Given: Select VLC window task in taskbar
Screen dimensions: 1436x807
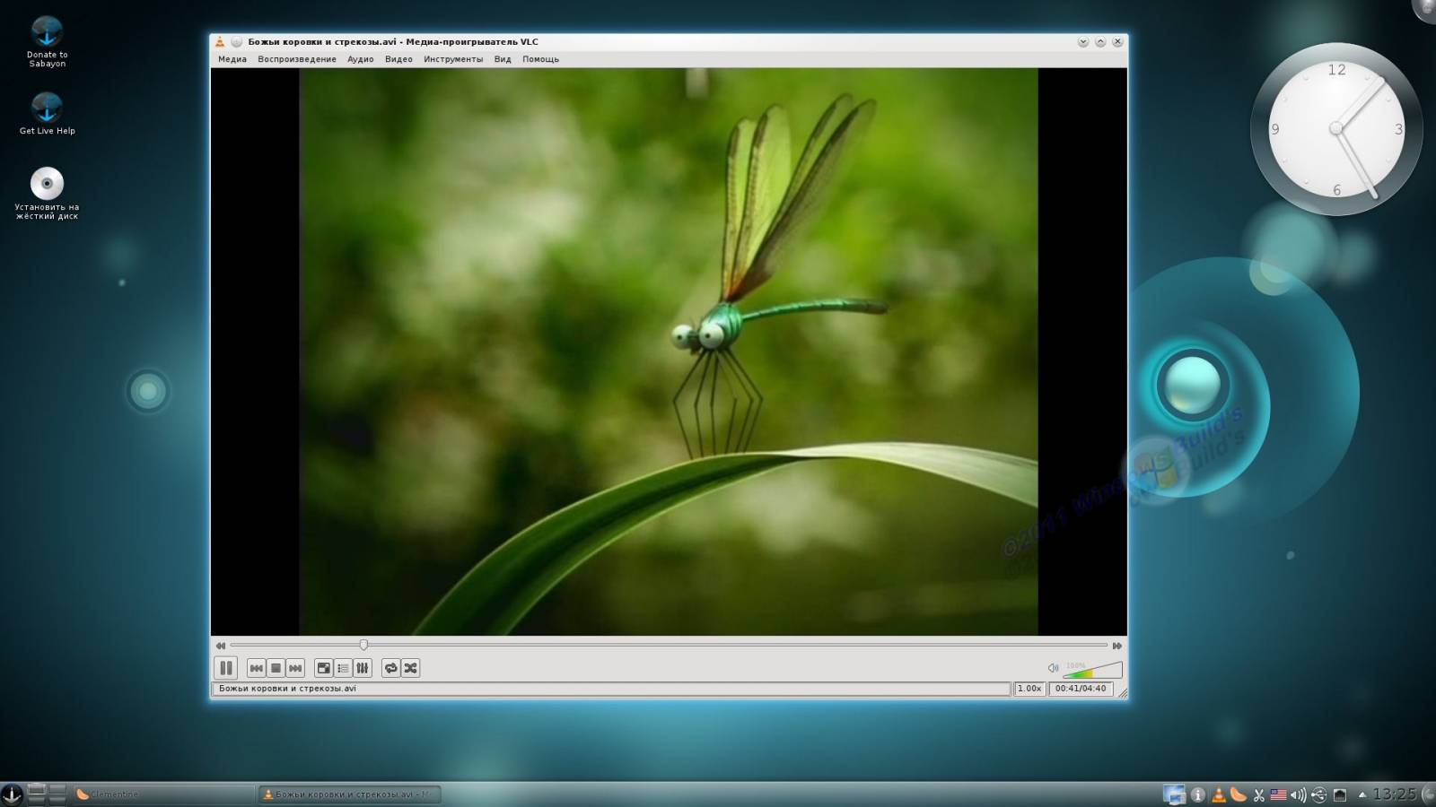Looking at the screenshot, I should 349,794.
